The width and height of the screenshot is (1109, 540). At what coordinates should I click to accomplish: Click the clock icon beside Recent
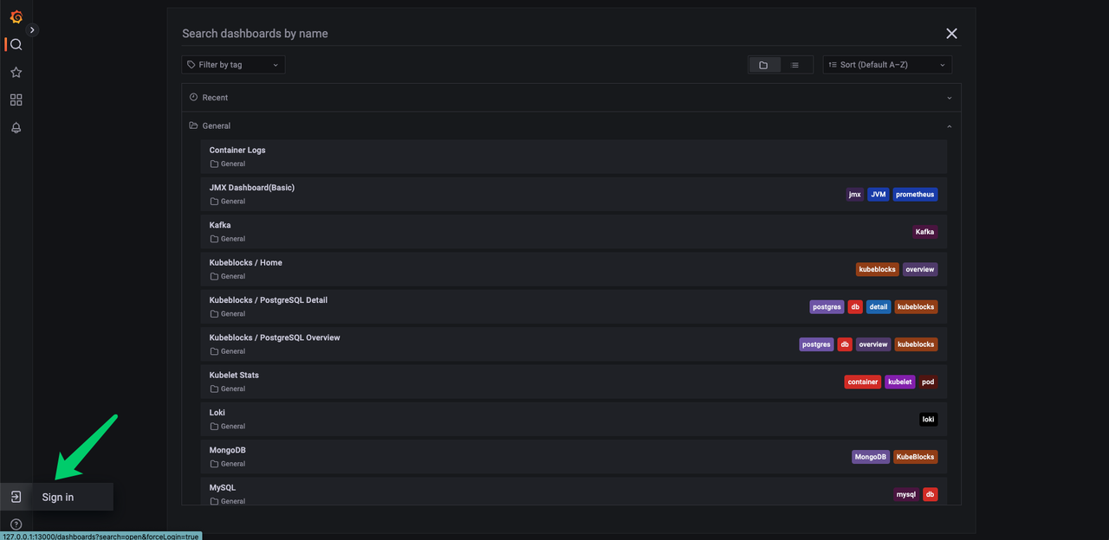click(x=194, y=98)
